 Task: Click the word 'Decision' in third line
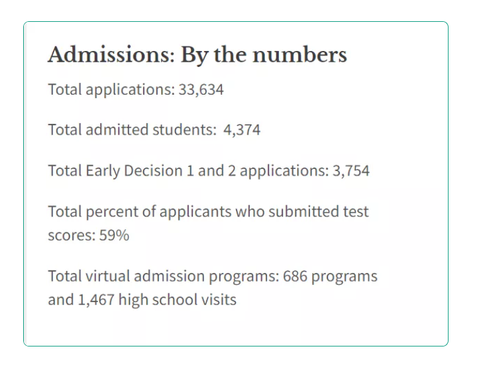(x=153, y=171)
